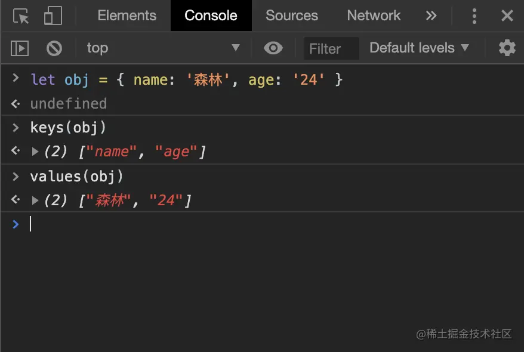The width and height of the screenshot is (524, 352).
Task: Switch to the Elements tab
Action: [x=127, y=16]
